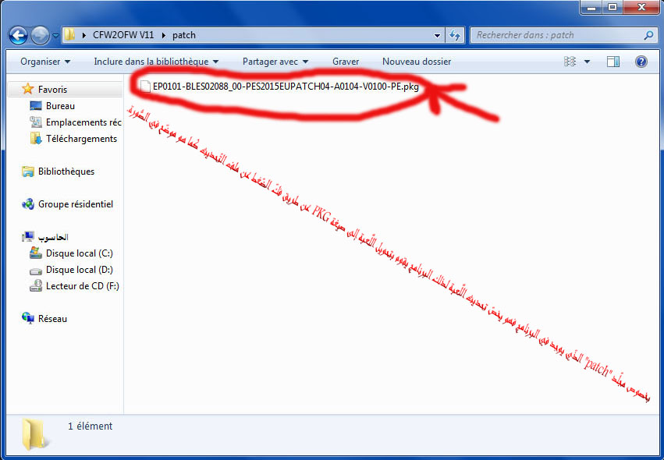Click CFW2OFW V11 in the breadcrumb path
Screen dimensions: 664x460
[123, 35]
